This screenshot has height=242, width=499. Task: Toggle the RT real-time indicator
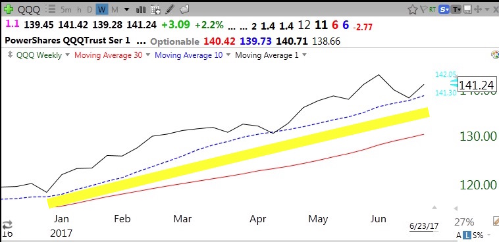tap(432, 10)
